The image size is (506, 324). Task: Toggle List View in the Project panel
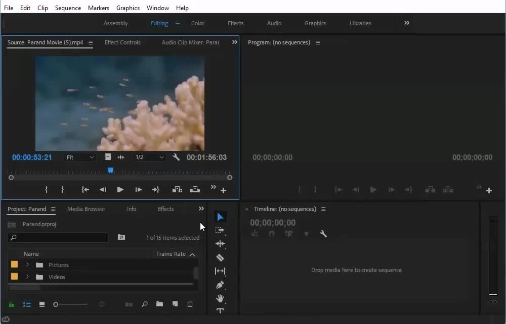pos(26,304)
